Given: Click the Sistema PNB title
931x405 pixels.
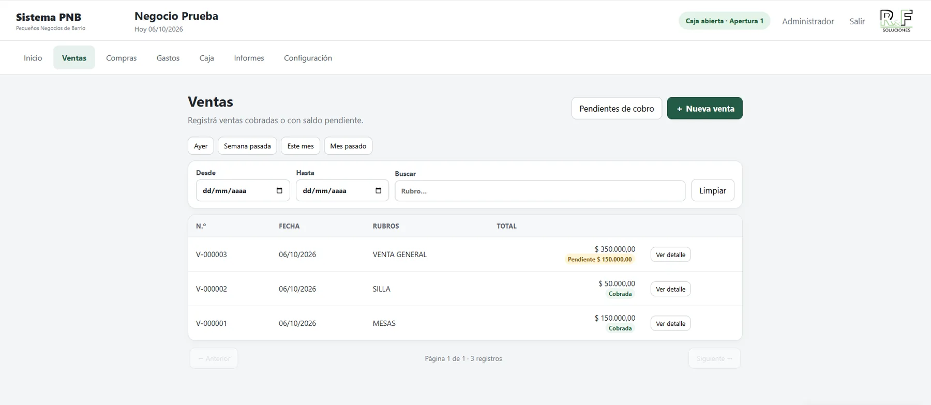Looking at the screenshot, I should click(x=49, y=17).
